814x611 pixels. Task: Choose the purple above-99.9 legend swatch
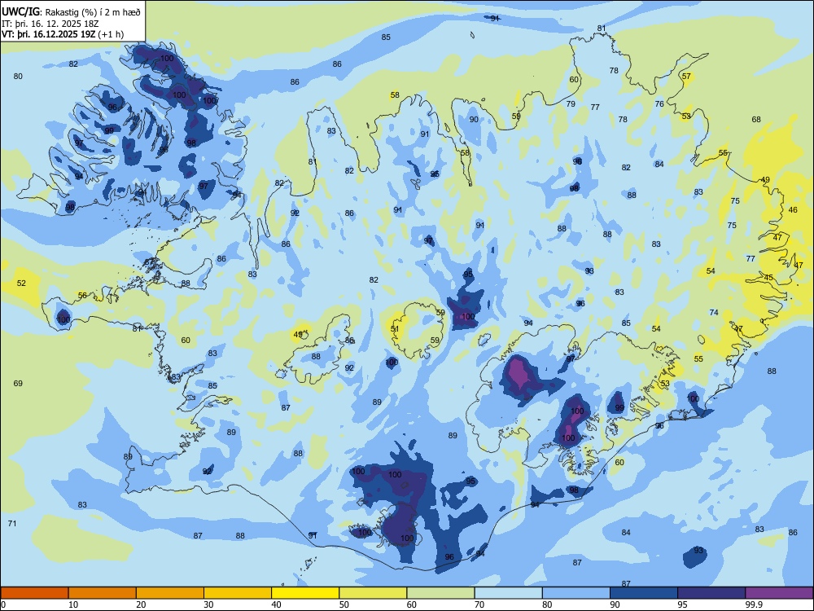(x=779, y=593)
